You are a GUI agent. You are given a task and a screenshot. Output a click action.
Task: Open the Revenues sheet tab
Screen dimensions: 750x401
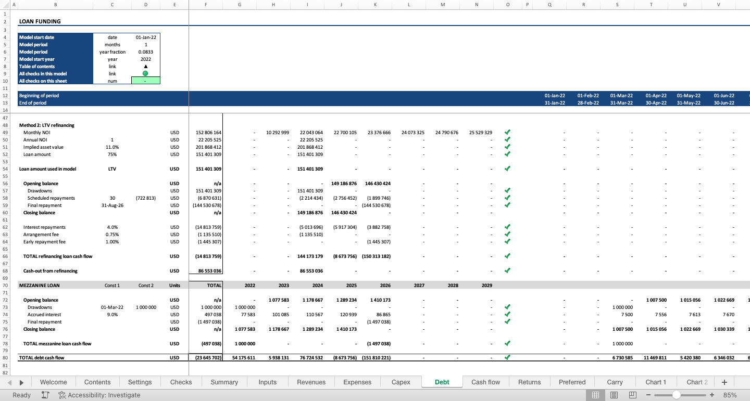311,382
